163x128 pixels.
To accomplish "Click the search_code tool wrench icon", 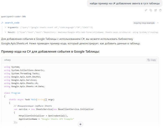I will [x=2, y=23].
